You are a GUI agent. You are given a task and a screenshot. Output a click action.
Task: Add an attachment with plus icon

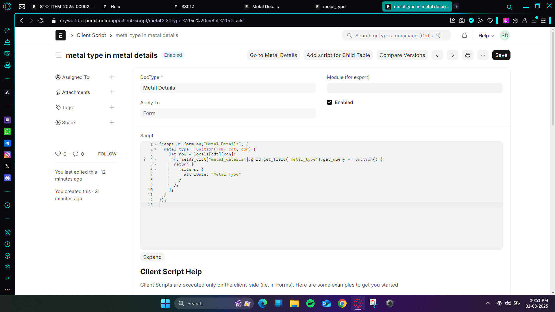112,92
